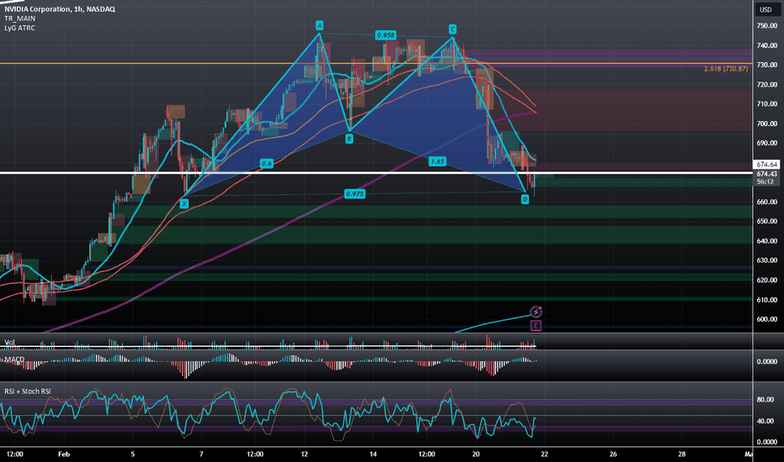The width and height of the screenshot is (784, 462).
Task: Click the 0.958 ratio label
Action: click(x=385, y=35)
